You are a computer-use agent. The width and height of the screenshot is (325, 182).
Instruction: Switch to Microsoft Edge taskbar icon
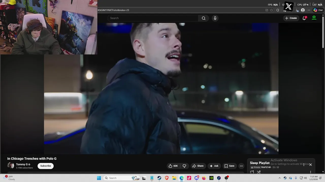(x=182, y=178)
